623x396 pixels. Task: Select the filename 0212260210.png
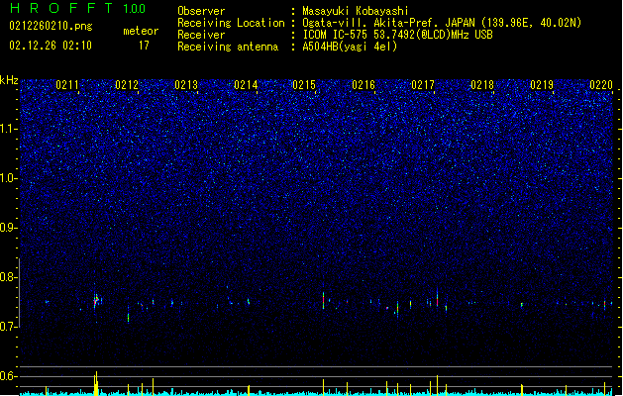(51, 26)
